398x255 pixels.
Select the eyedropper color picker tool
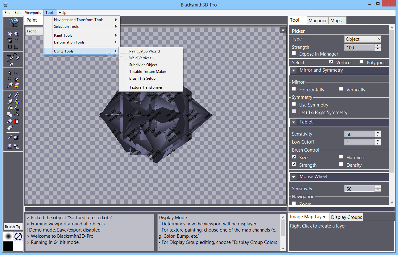tap(10, 137)
